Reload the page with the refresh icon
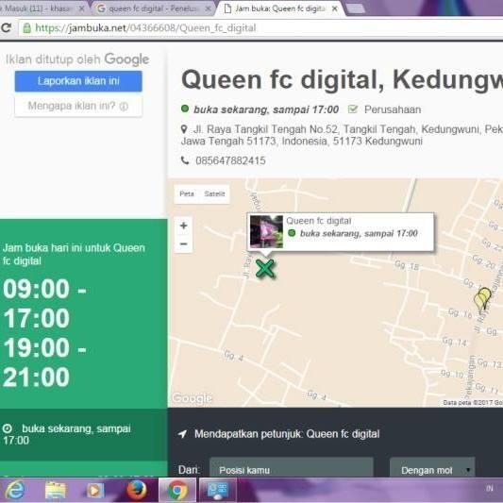The image size is (503, 503). click(6, 28)
